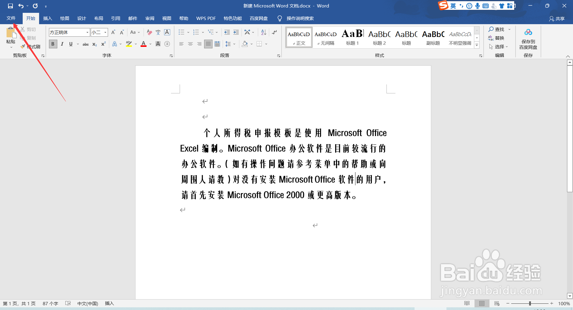Screen dimensions: 573x310
Task: Sort paragraph text A-Z icon
Action: 264,32
